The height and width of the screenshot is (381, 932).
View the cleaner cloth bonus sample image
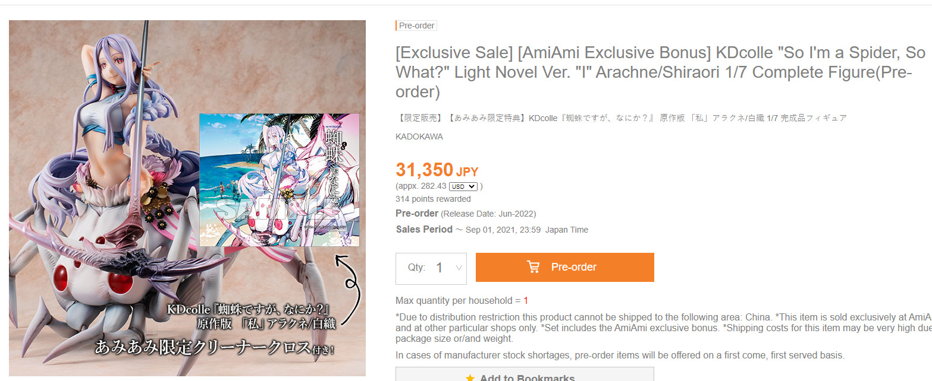pyautogui.click(x=280, y=180)
